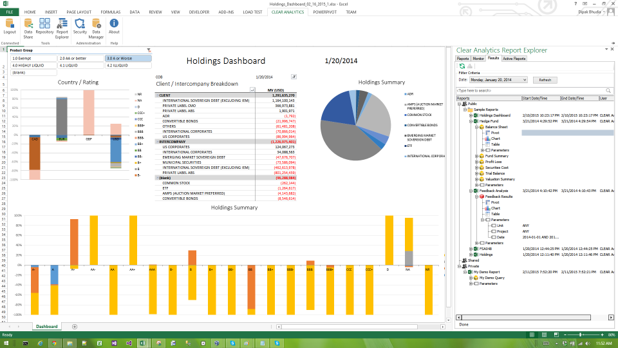Toggle the '3.0 A or Worse' slicer item

pyautogui.click(x=128, y=59)
